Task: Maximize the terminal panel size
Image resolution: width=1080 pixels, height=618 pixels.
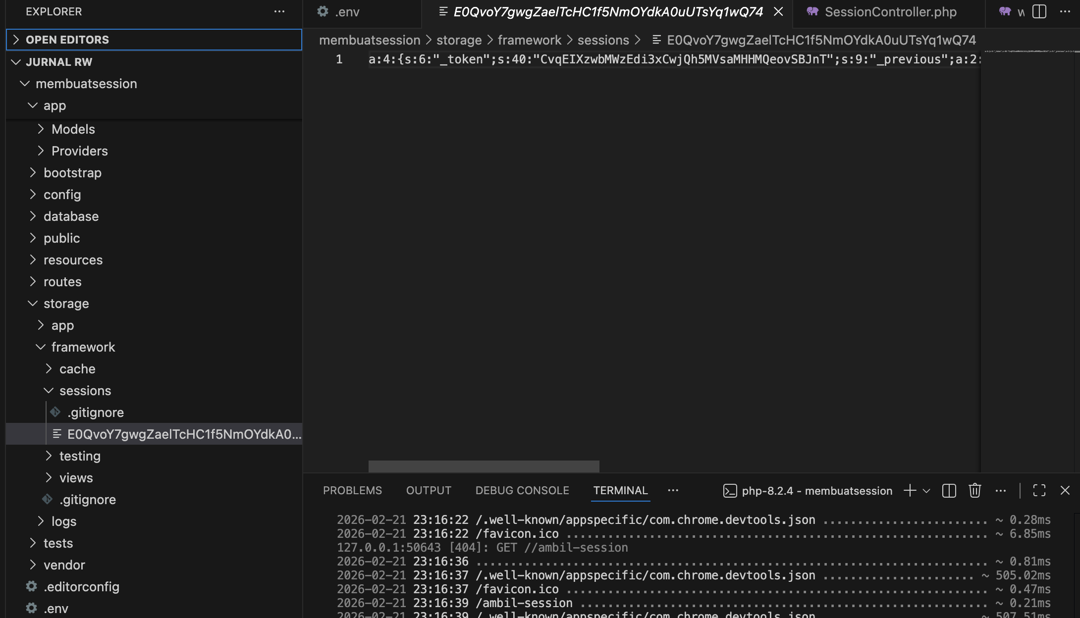Action: [x=1039, y=490]
